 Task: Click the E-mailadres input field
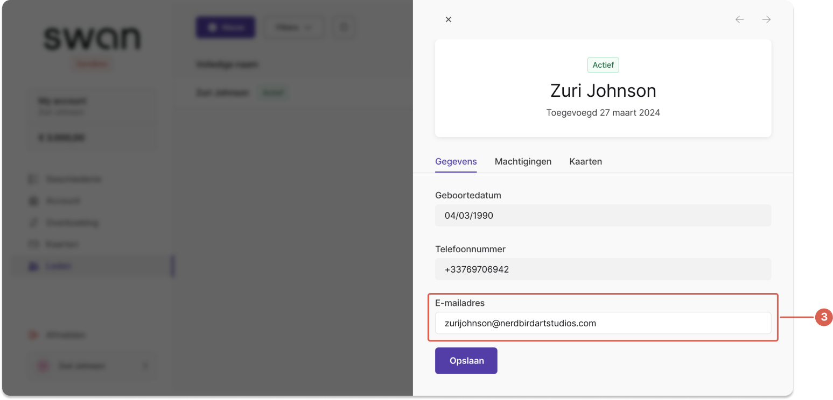coord(603,323)
